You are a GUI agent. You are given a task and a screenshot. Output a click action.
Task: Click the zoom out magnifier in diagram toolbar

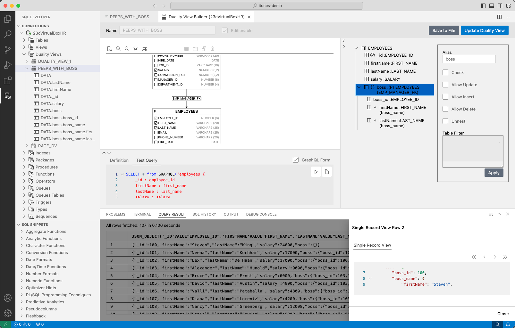point(127,49)
